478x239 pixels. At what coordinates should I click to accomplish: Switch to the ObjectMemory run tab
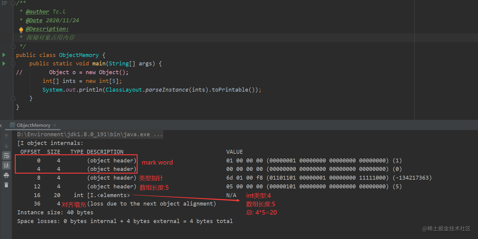[x=33, y=125]
